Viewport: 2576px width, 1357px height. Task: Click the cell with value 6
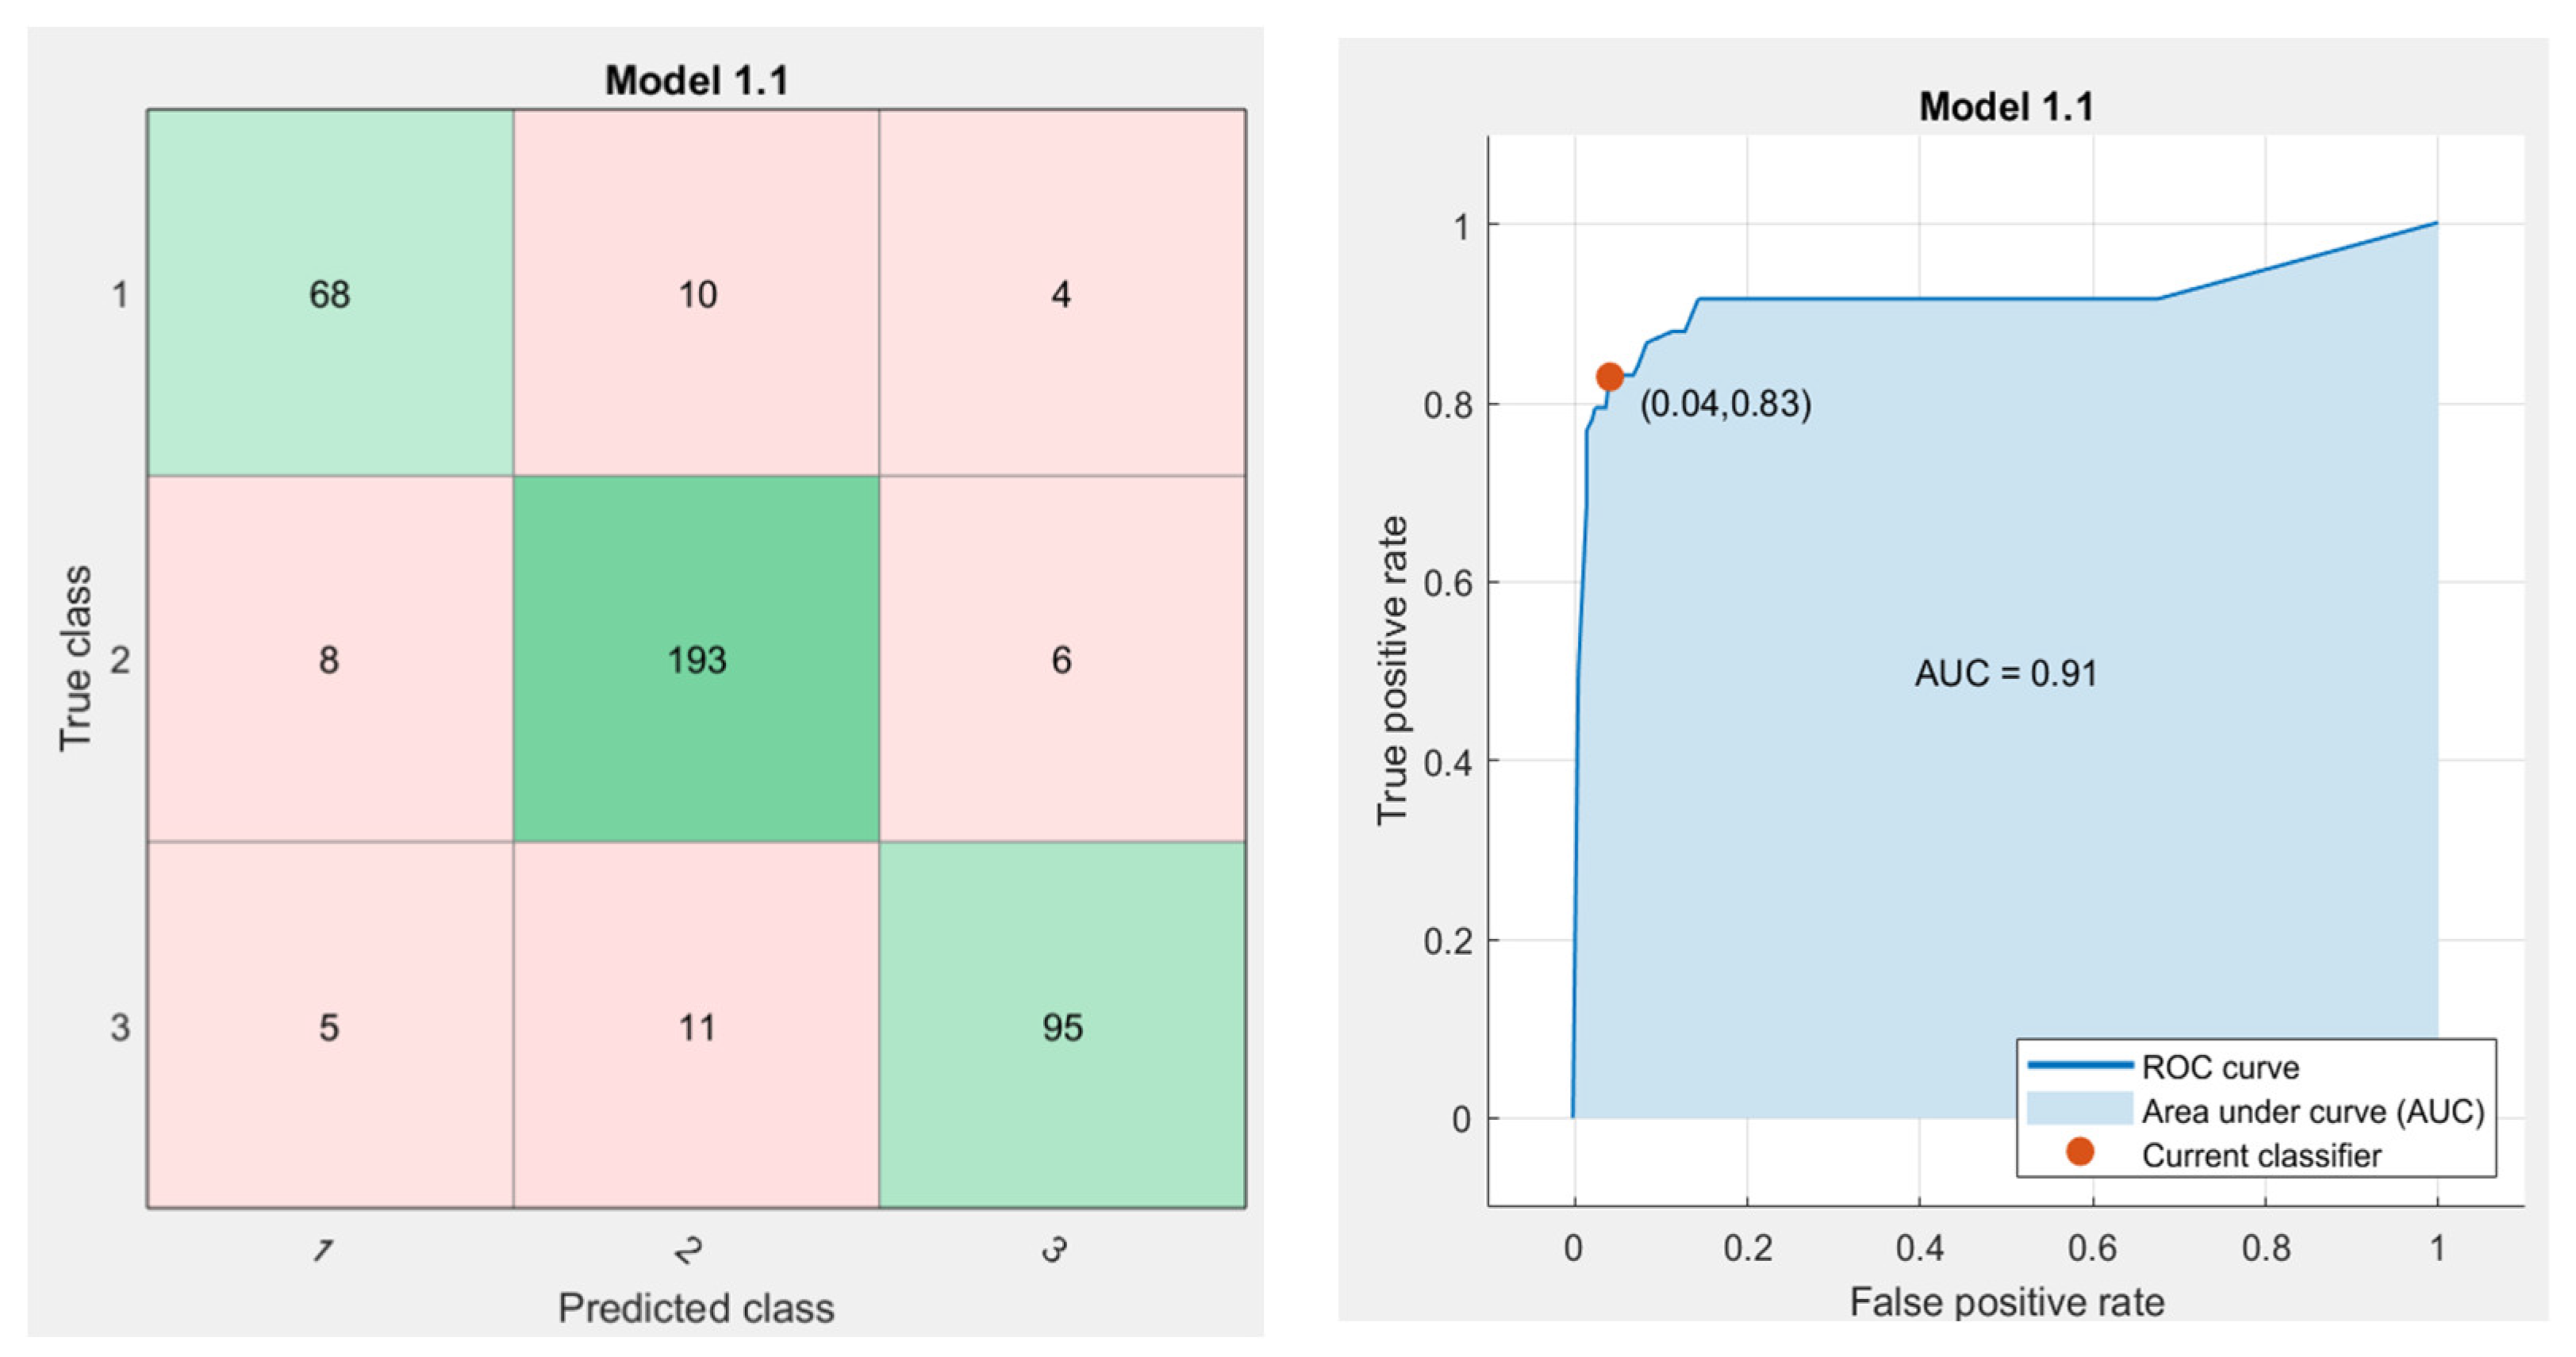click(x=1062, y=659)
